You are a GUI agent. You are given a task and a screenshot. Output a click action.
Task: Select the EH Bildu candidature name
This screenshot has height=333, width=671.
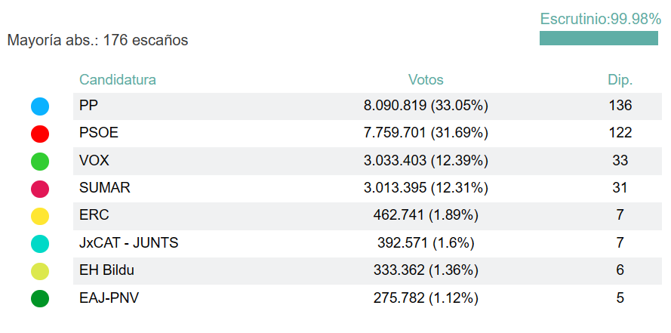(106, 270)
